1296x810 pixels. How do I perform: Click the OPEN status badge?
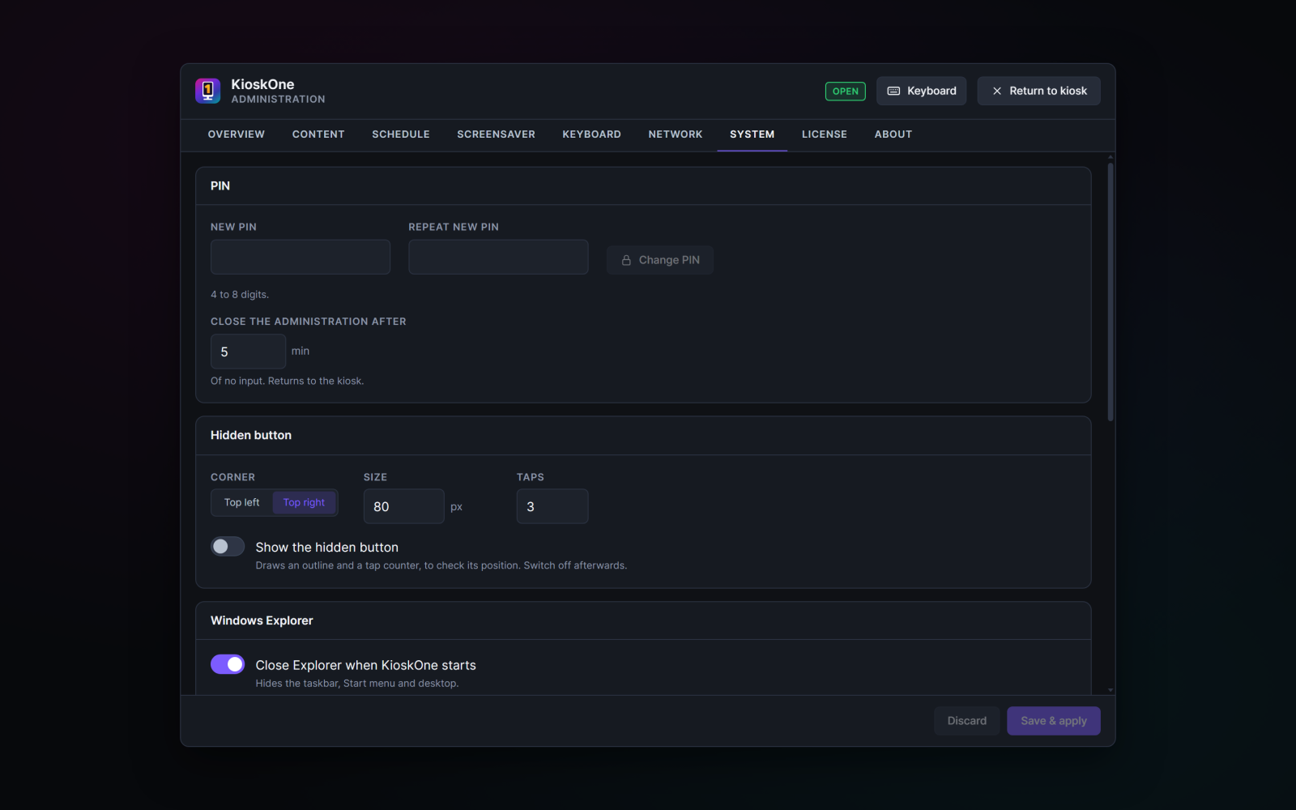[846, 92]
